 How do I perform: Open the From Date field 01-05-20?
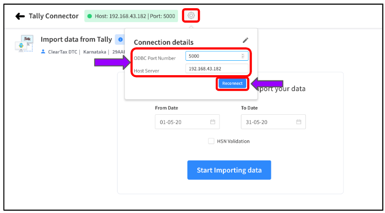tap(187, 122)
